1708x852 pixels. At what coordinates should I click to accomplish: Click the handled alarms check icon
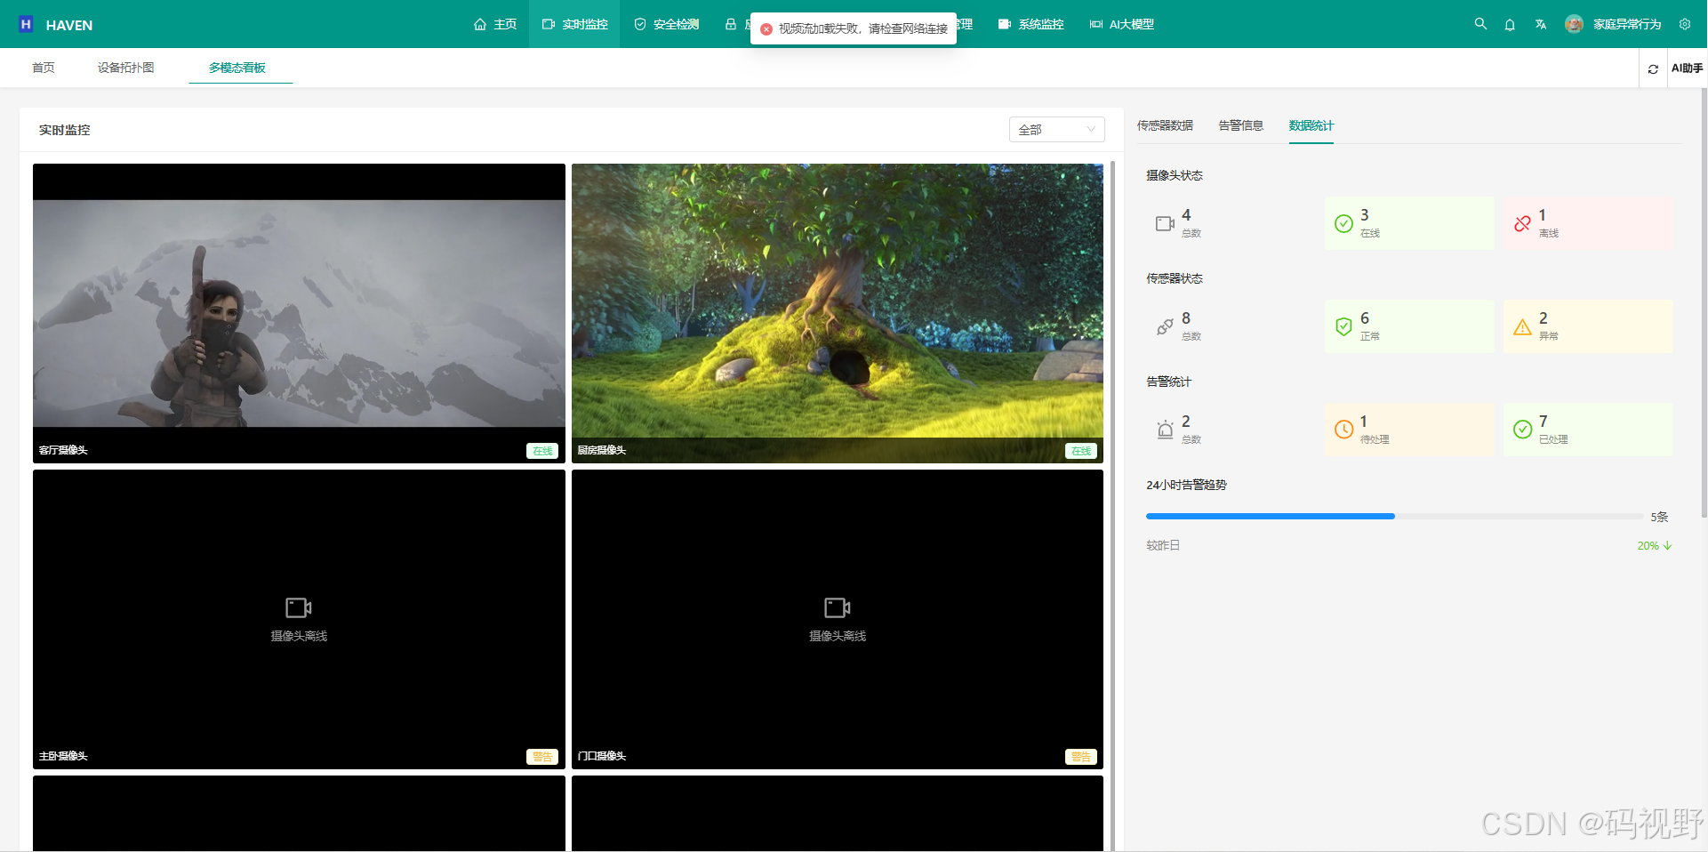[1522, 430]
